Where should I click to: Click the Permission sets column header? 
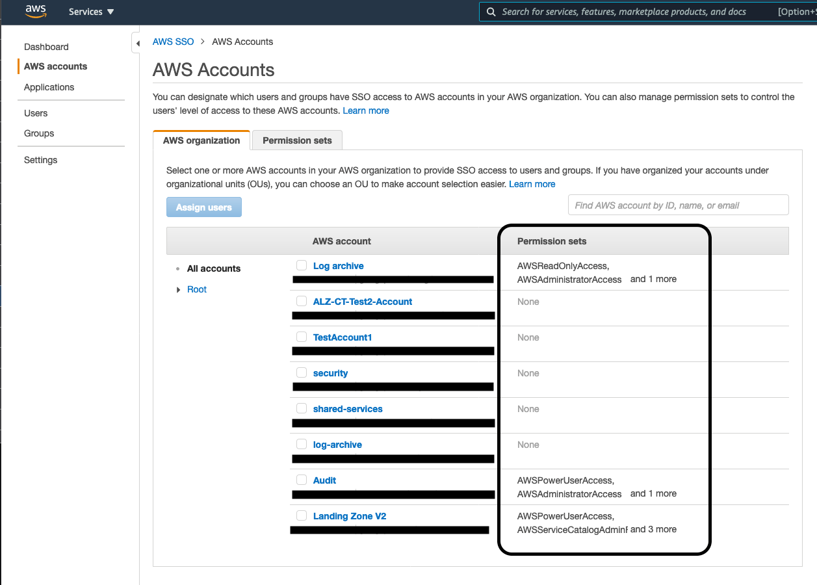pyautogui.click(x=552, y=241)
